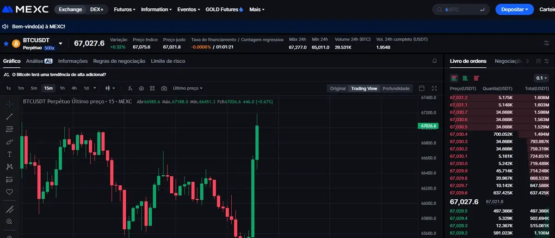Switch chart to Trading View mode
Viewport: 555px width, 238px height.
click(364, 89)
